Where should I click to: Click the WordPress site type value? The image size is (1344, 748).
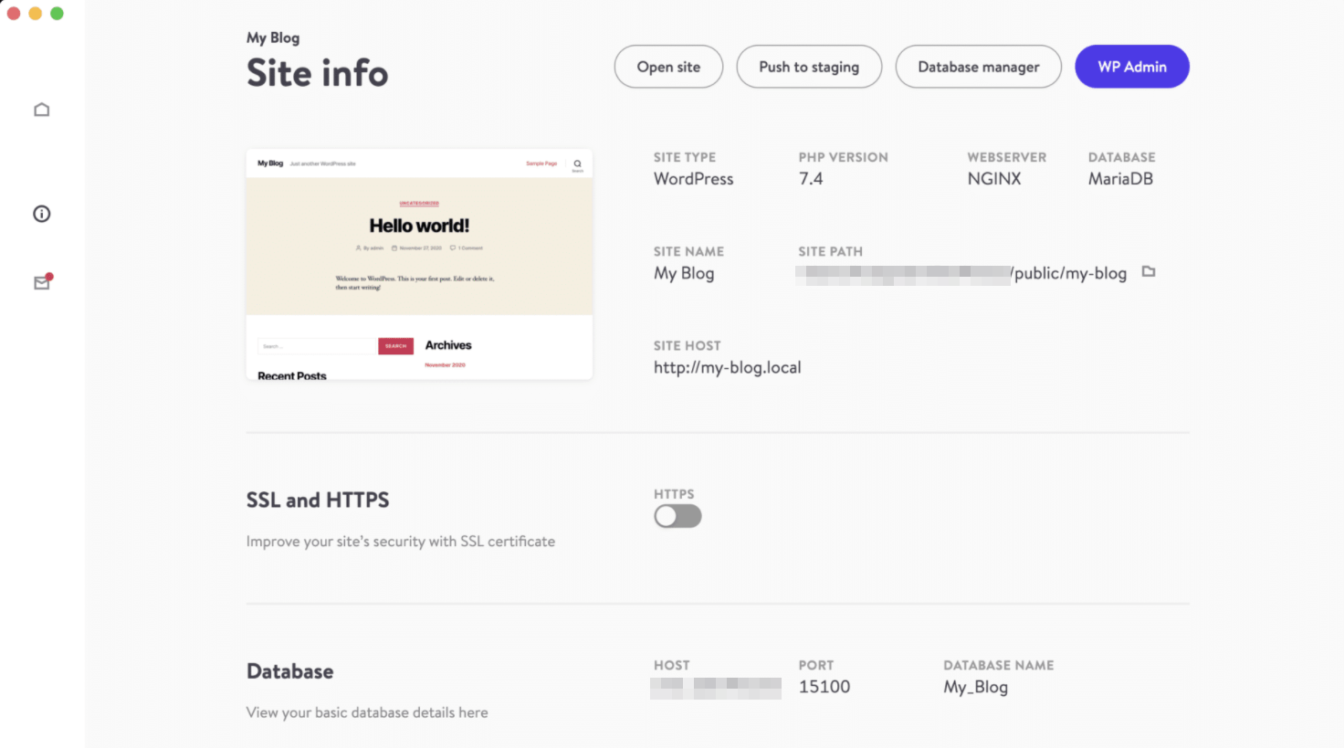click(694, 179)
